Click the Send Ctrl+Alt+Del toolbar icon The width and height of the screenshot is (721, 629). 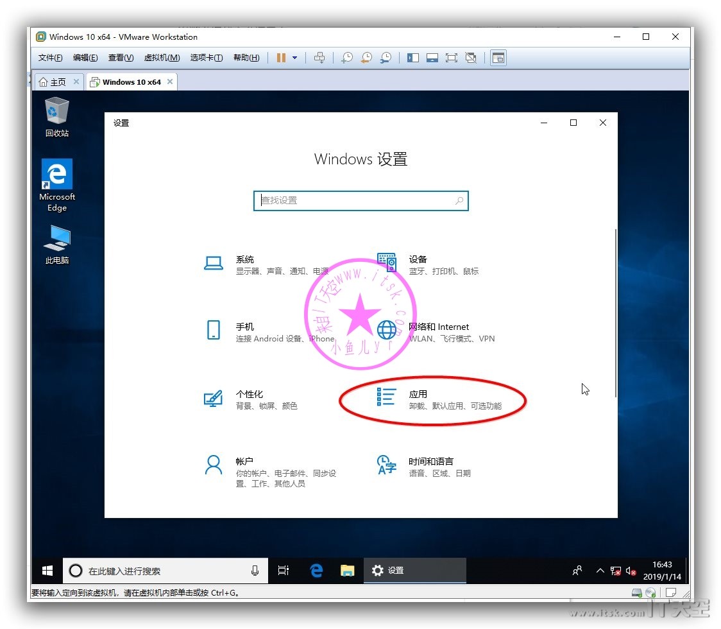click(319, 58)
